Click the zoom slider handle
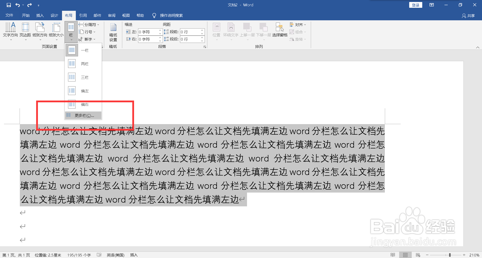The image size is (482, 258). click(x=450, y=255)
